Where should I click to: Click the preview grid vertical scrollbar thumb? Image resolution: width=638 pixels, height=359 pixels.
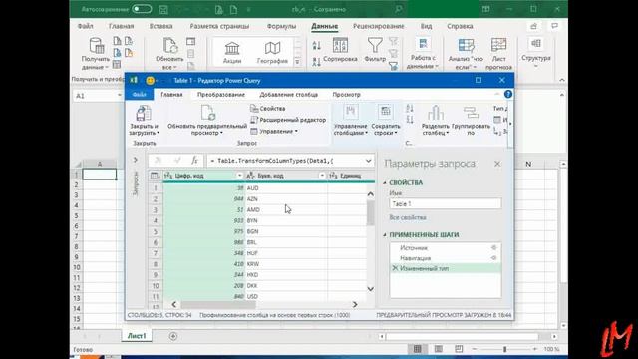tap(370, 212)
